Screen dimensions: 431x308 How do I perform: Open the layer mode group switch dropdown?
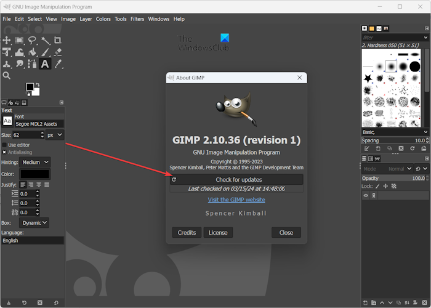pos(422,169)
